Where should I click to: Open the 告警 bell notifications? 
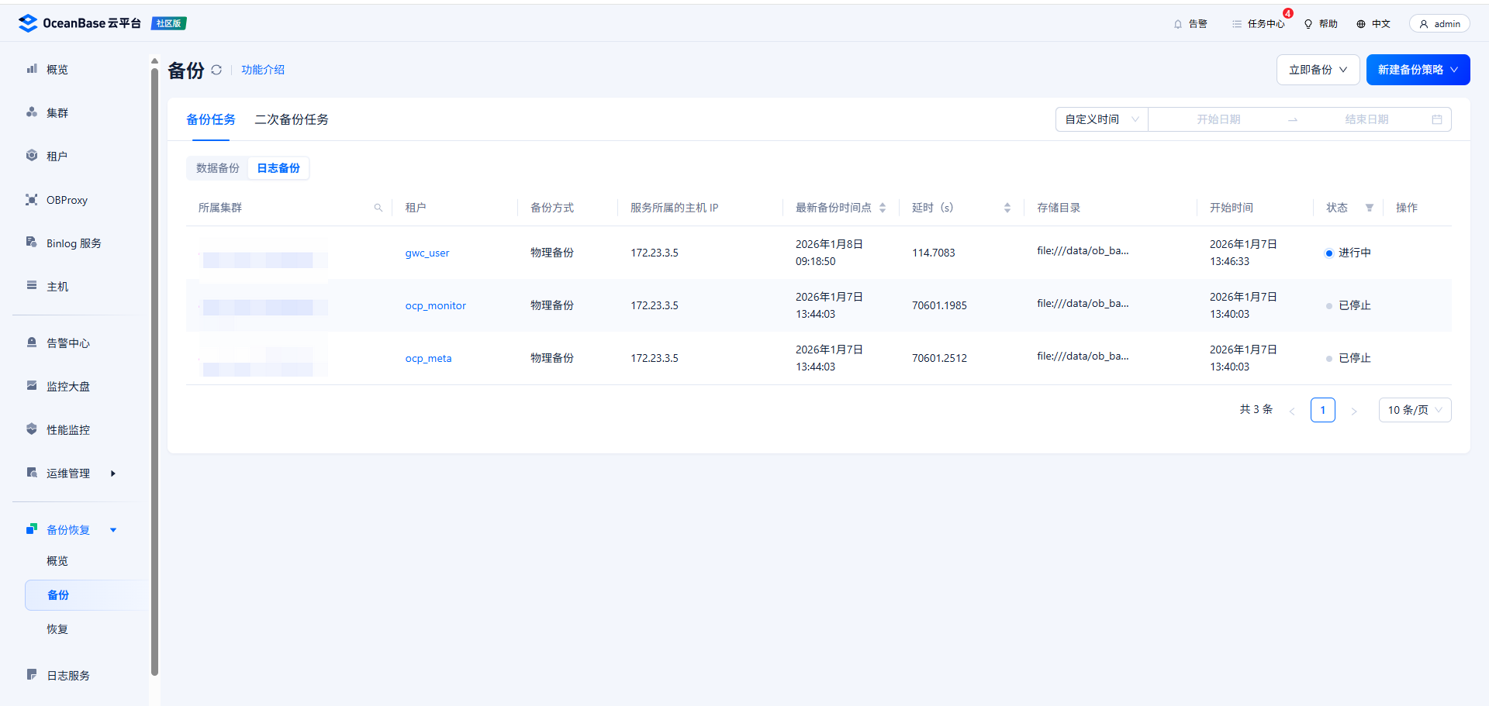1190,24
